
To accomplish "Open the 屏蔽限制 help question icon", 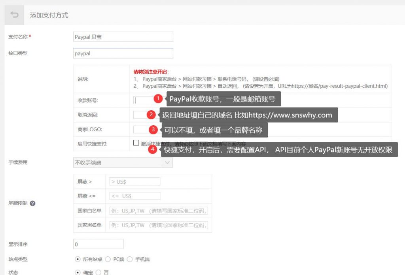I will [32, 203].
